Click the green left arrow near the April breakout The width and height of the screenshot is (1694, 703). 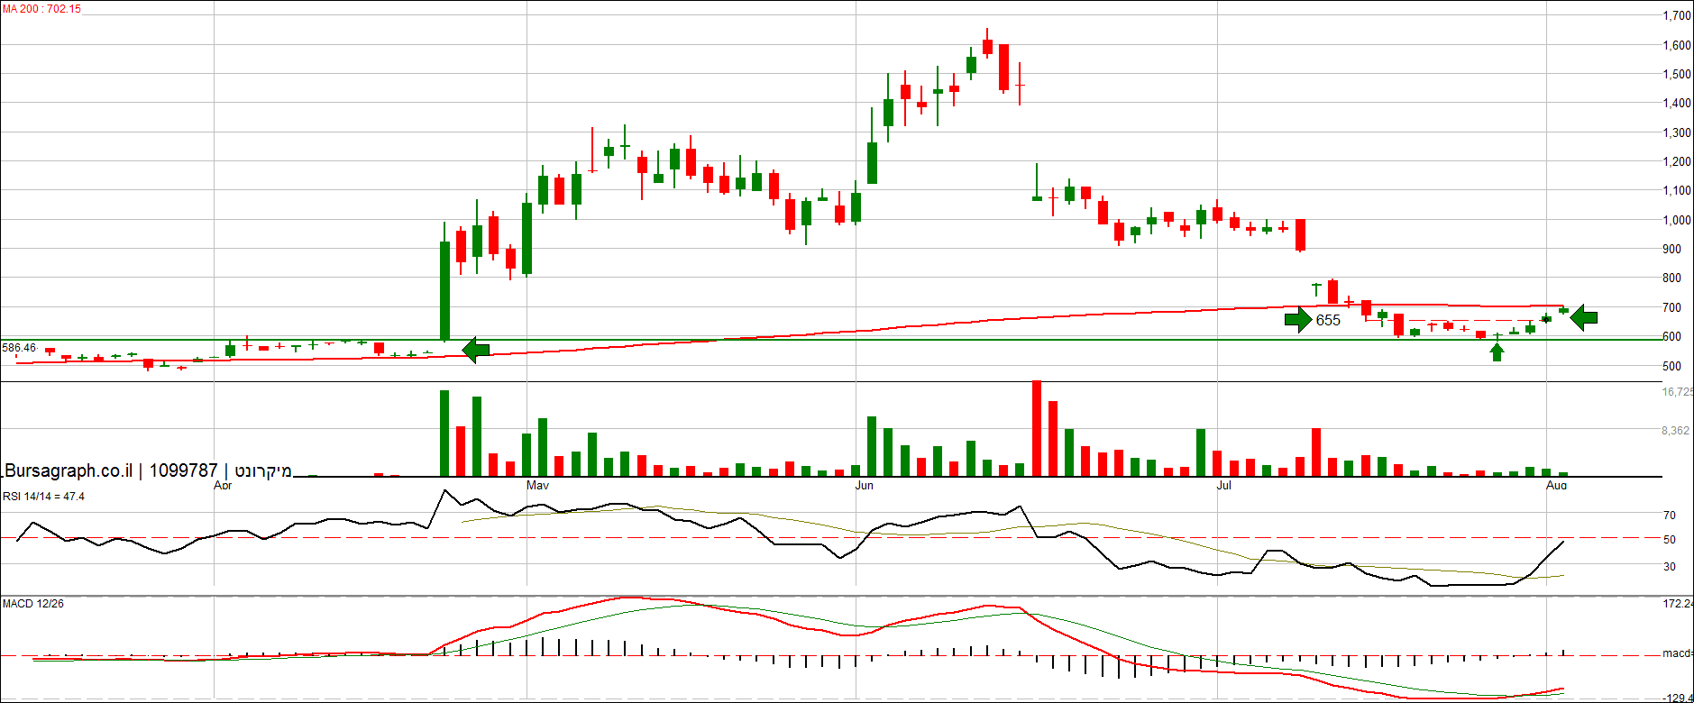[x=475, y=350]
